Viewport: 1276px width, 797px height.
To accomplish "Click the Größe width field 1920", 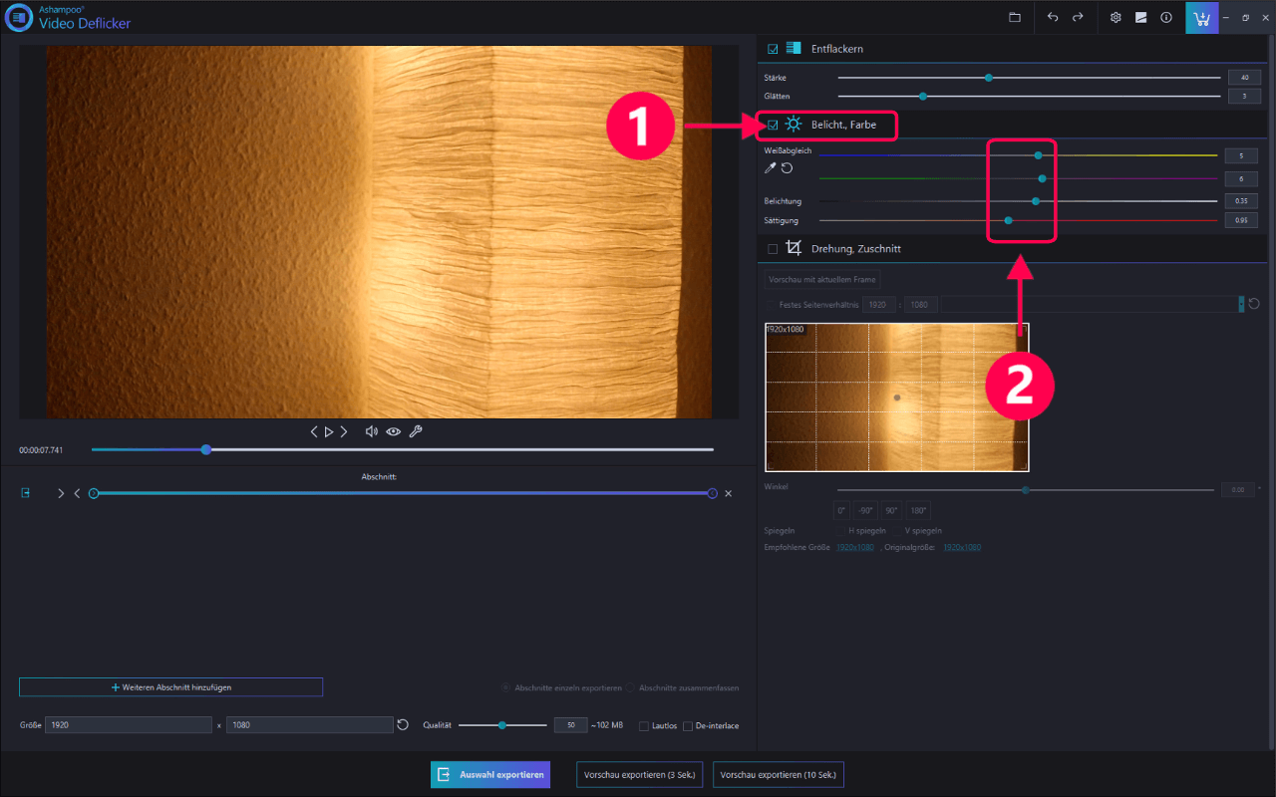I will click(129, 725).
